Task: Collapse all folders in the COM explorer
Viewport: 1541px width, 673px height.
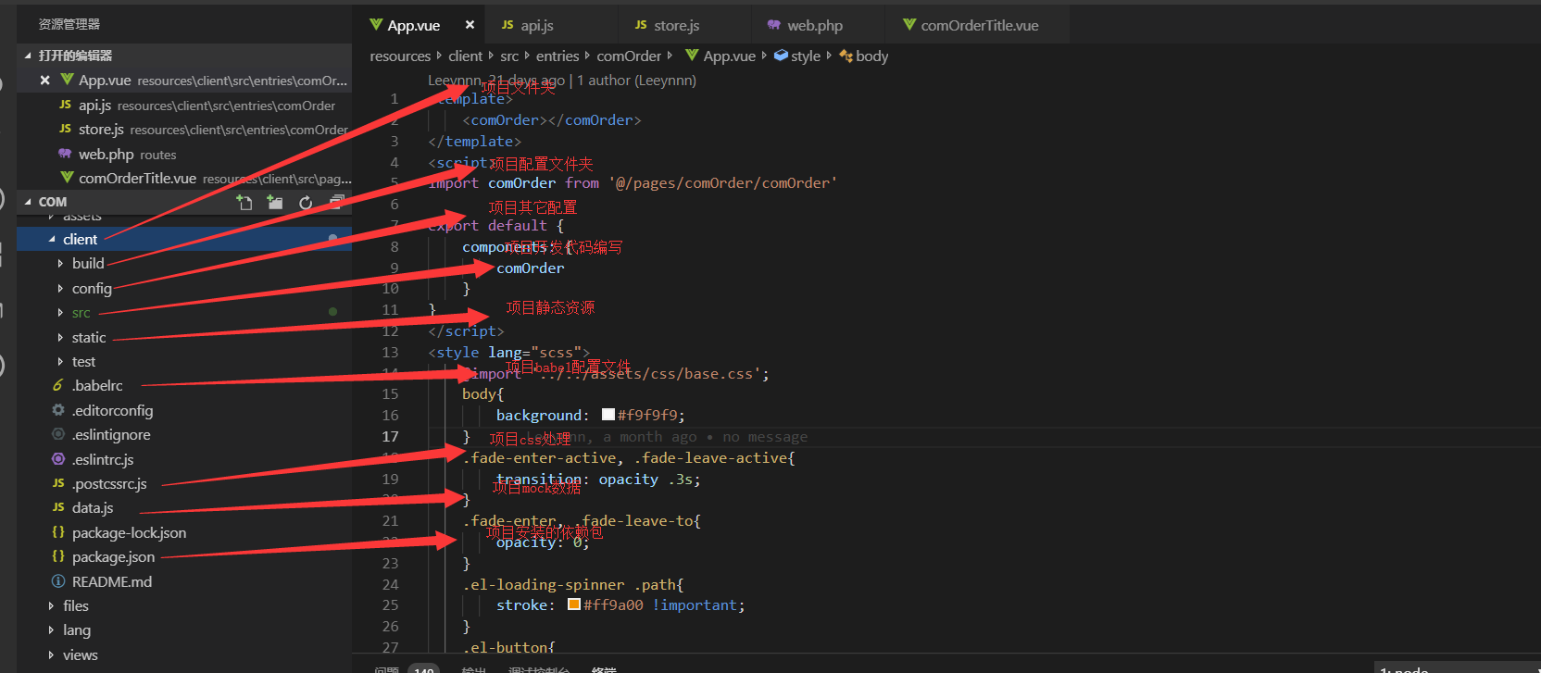Action: point(336,202)
